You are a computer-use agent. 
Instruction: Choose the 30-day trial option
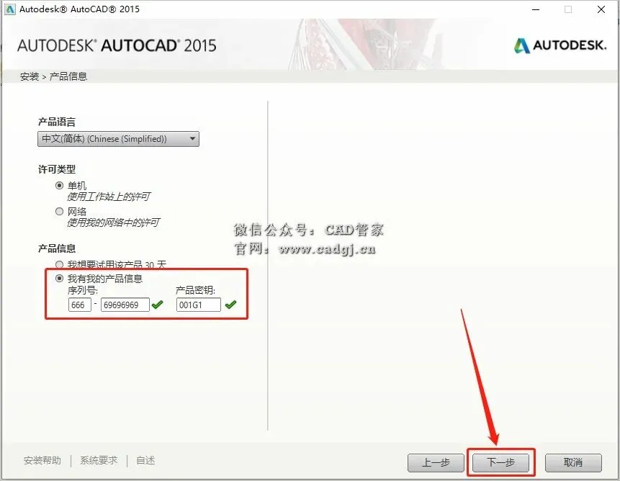(59, 264)
